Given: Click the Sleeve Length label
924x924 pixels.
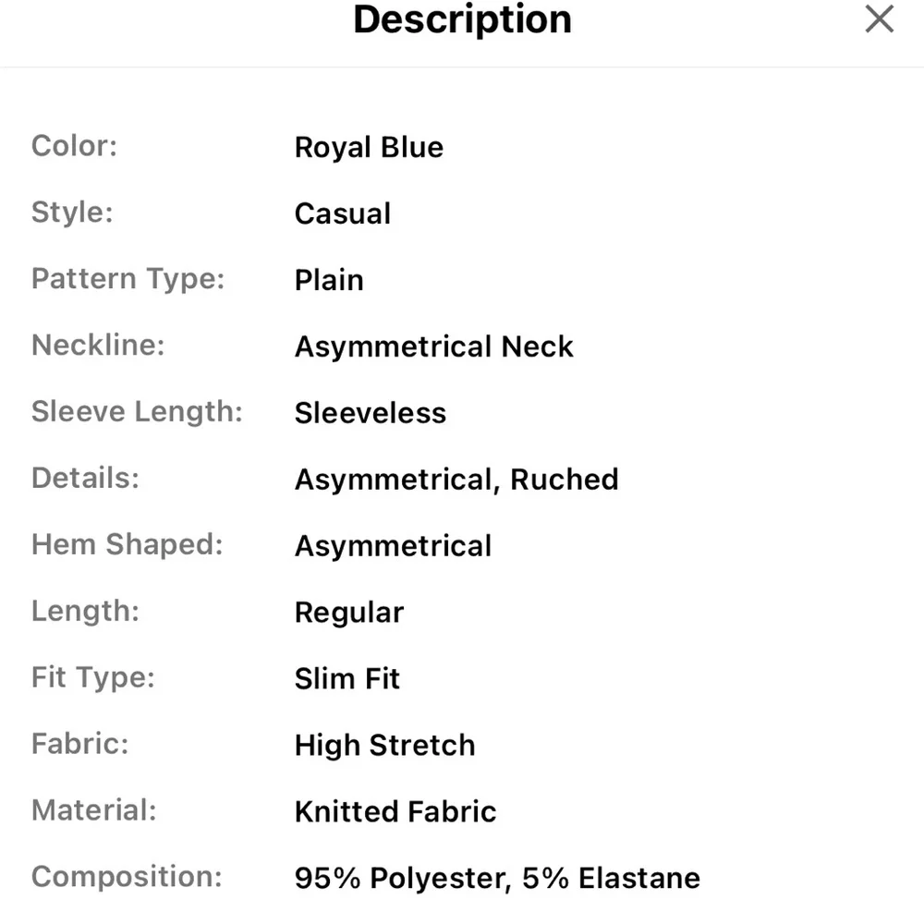Looking at the screenshot, I should (x=137, y=412).
